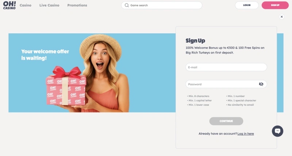Screen dimensions: 292x156
Task: Click into the E-mail input field
Action: tap(226, 67)
